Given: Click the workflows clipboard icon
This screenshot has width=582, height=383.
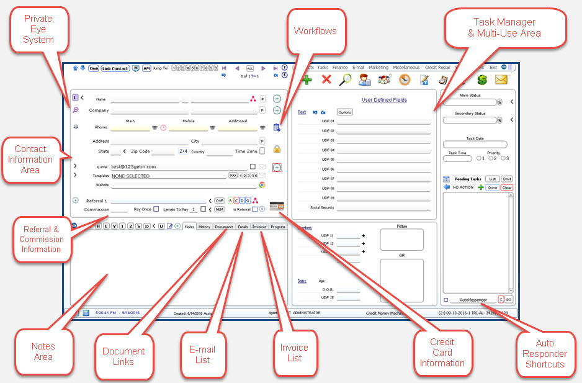Looking at the screenshot, I should point(277,127).
